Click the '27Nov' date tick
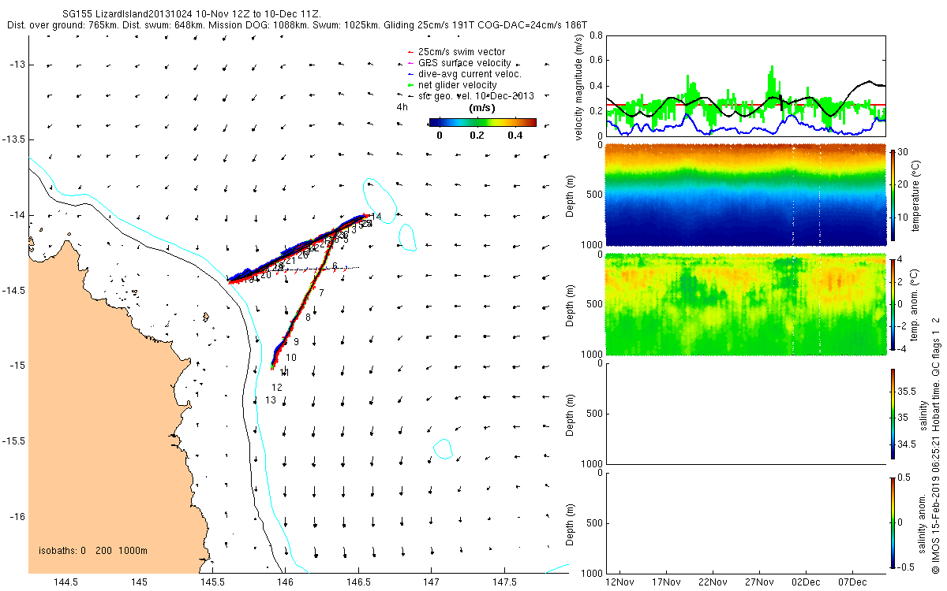 759,582
